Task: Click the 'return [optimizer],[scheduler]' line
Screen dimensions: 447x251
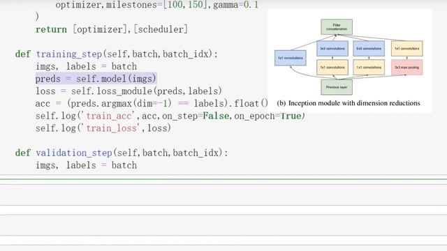Action: click(112, 29)
